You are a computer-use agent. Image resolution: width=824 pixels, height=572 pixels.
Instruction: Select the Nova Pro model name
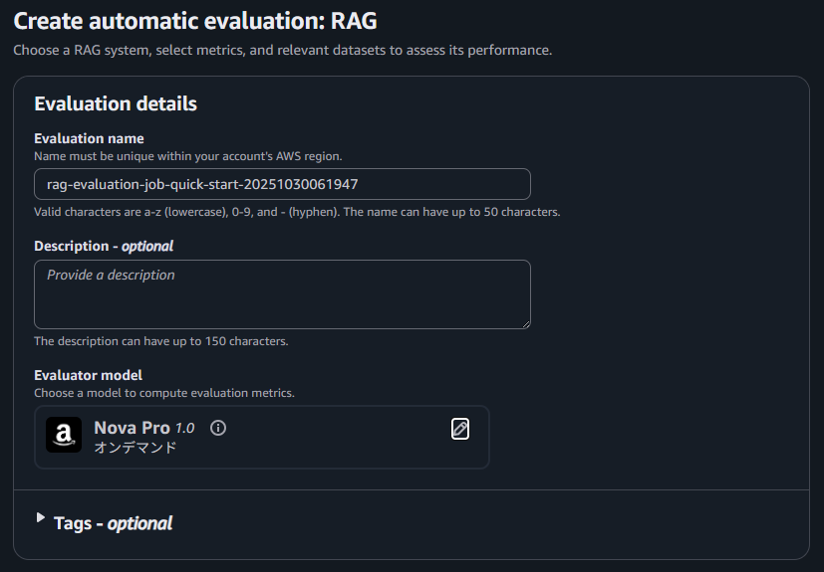(132, 428)
